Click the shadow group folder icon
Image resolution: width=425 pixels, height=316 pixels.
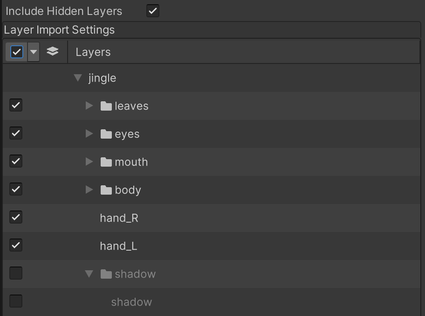(106, 274)
